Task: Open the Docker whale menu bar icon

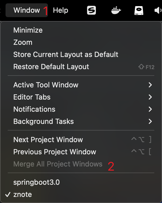Action: (x=116, y=10)
